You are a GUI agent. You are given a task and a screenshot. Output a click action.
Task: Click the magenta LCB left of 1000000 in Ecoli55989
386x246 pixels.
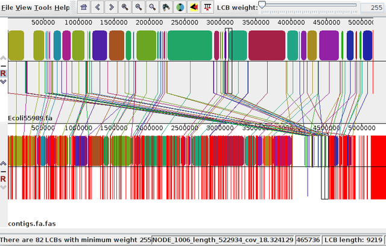[x=66, y=45]
